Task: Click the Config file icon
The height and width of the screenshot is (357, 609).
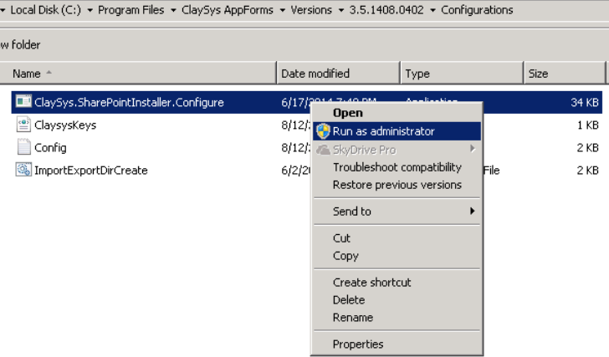Action: [23, 147]
